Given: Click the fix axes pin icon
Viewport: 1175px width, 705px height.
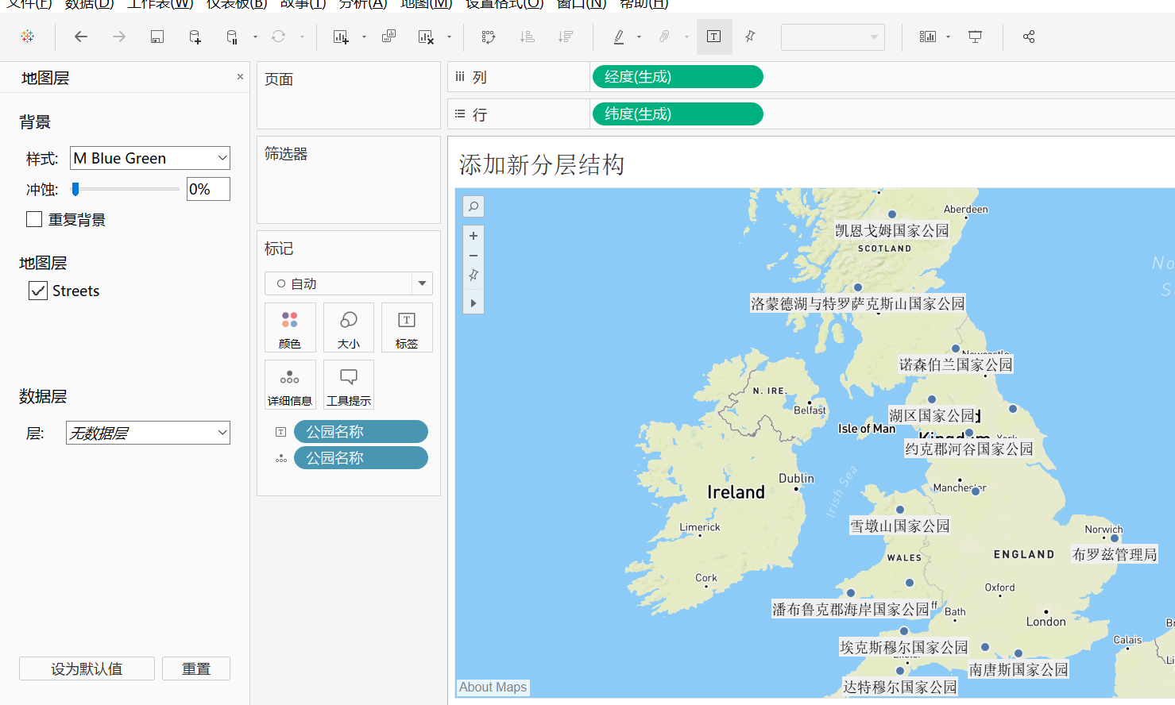Looking at the screenshot, I should click(750, 37).
